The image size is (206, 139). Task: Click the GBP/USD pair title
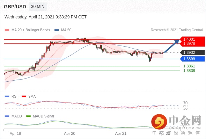[15, 7]
